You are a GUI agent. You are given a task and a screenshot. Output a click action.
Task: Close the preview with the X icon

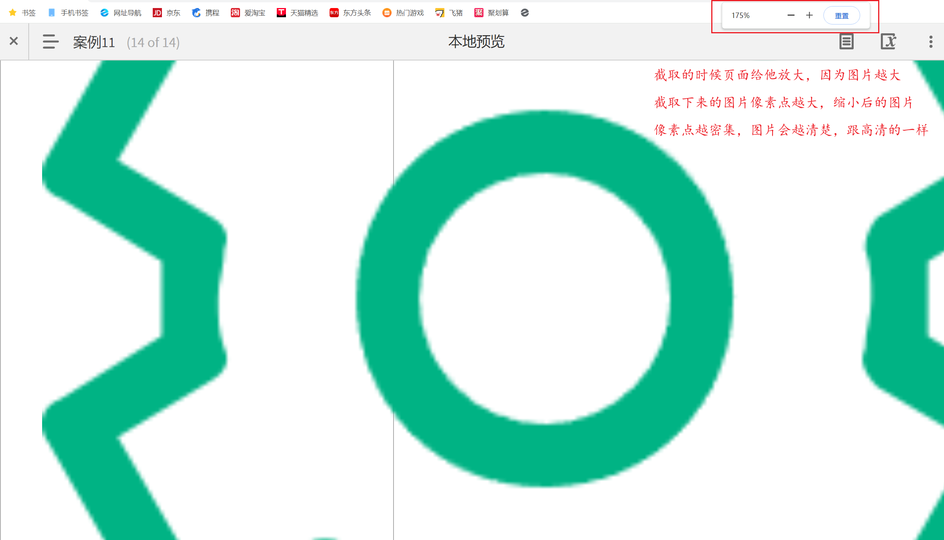(x=14, y=41)
